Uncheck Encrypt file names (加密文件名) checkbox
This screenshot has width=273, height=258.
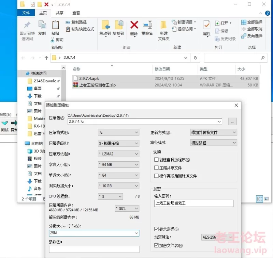tap(156, 245)
